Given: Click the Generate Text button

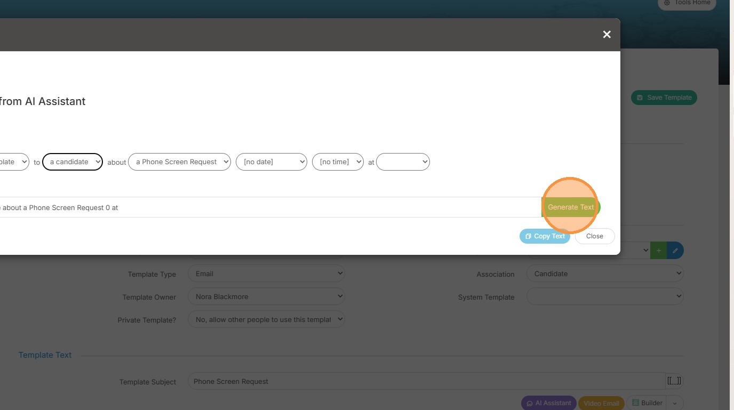Looking at the screenshot, I should click(x=571, y=207).
